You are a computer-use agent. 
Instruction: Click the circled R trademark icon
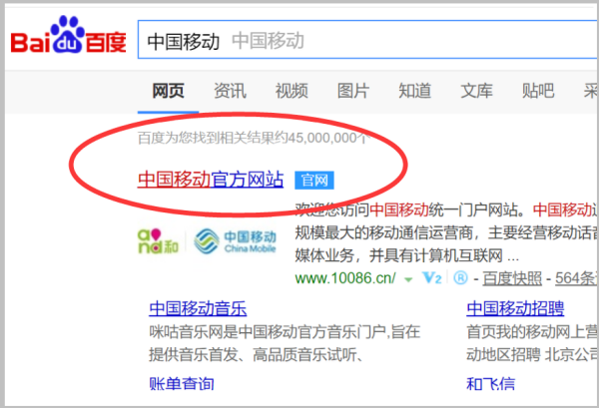[x=460, y=278]
